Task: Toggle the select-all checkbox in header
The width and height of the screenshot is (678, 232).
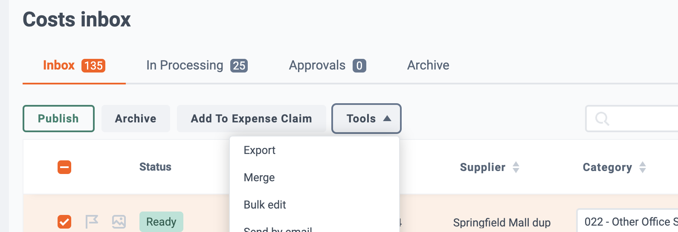Action: [64, 167]
